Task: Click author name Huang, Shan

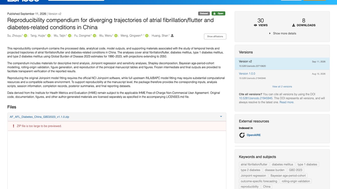Action: pyautogui.click(x=160, y=36)
